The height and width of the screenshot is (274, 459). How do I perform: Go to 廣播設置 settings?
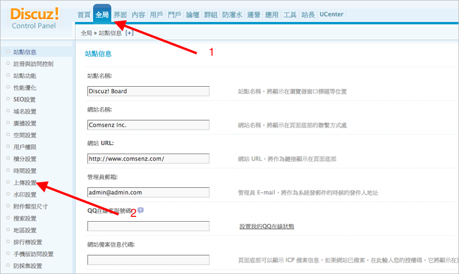point(25,124)
